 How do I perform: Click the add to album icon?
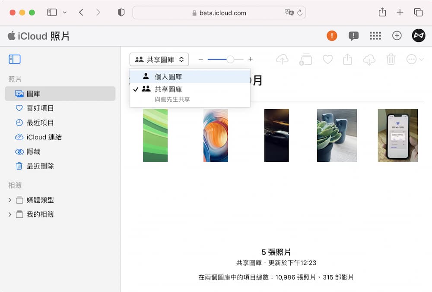(x=305, y=60)
